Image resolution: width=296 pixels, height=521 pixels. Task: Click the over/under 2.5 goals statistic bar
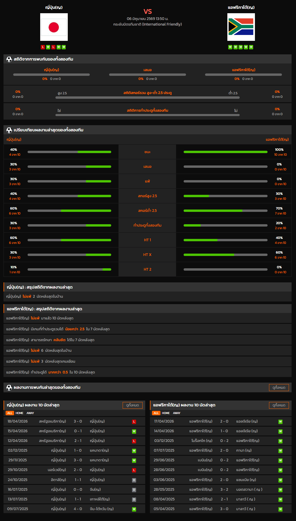click(x=148, y=98)
